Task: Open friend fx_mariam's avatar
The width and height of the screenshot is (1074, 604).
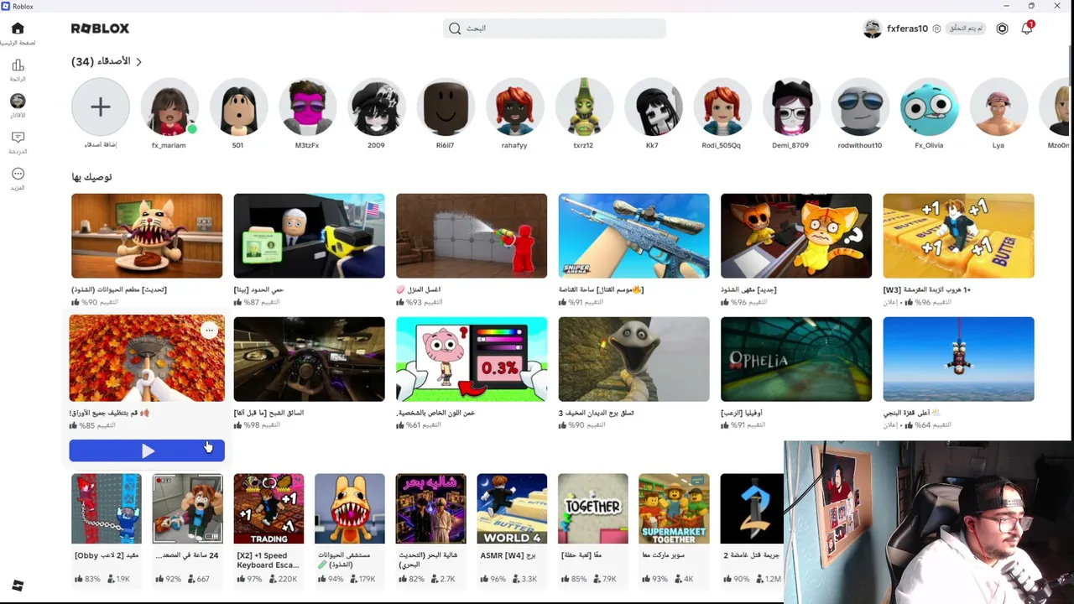Action: pos(169,107)
